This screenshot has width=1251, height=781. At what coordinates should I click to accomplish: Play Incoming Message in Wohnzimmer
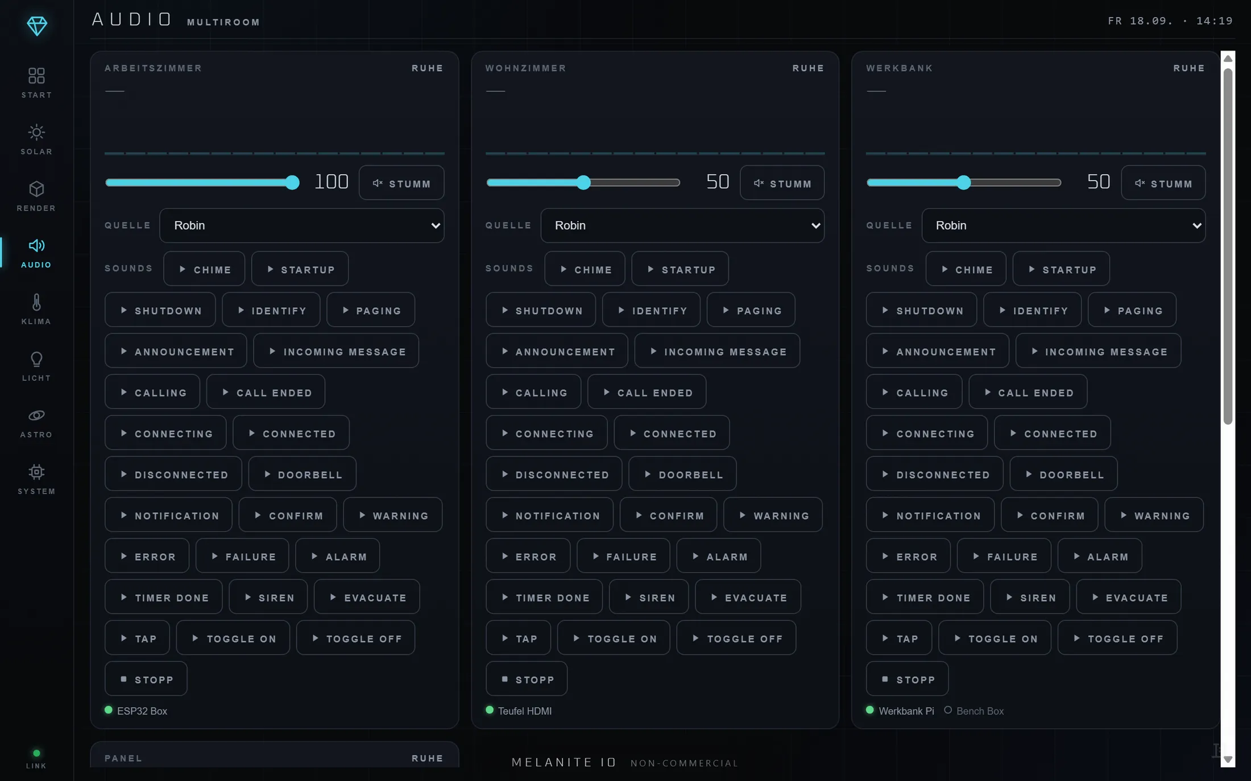click(717, 351)
